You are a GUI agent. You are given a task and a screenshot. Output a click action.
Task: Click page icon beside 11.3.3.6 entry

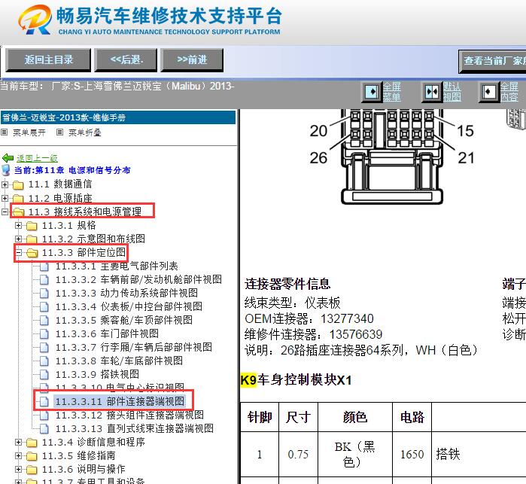point(44,334)
